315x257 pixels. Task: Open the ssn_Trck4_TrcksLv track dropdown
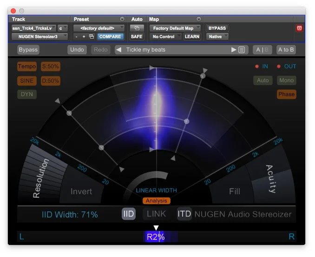tap(34, 28)
